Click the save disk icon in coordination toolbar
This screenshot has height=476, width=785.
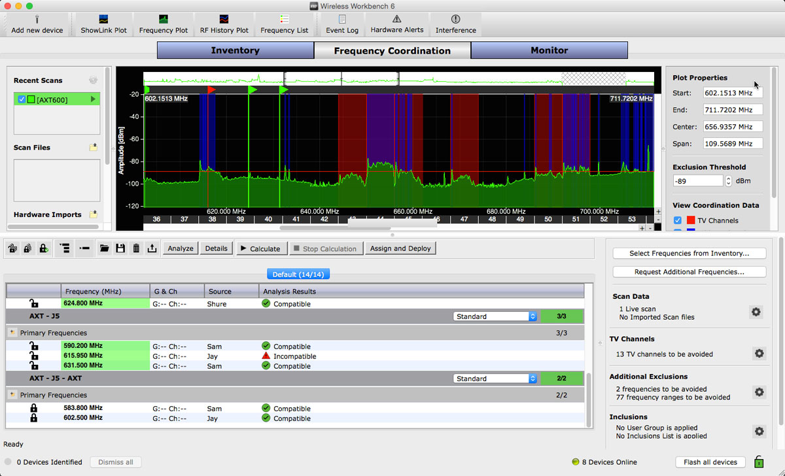pyautogui.click(x=120, y=248)
